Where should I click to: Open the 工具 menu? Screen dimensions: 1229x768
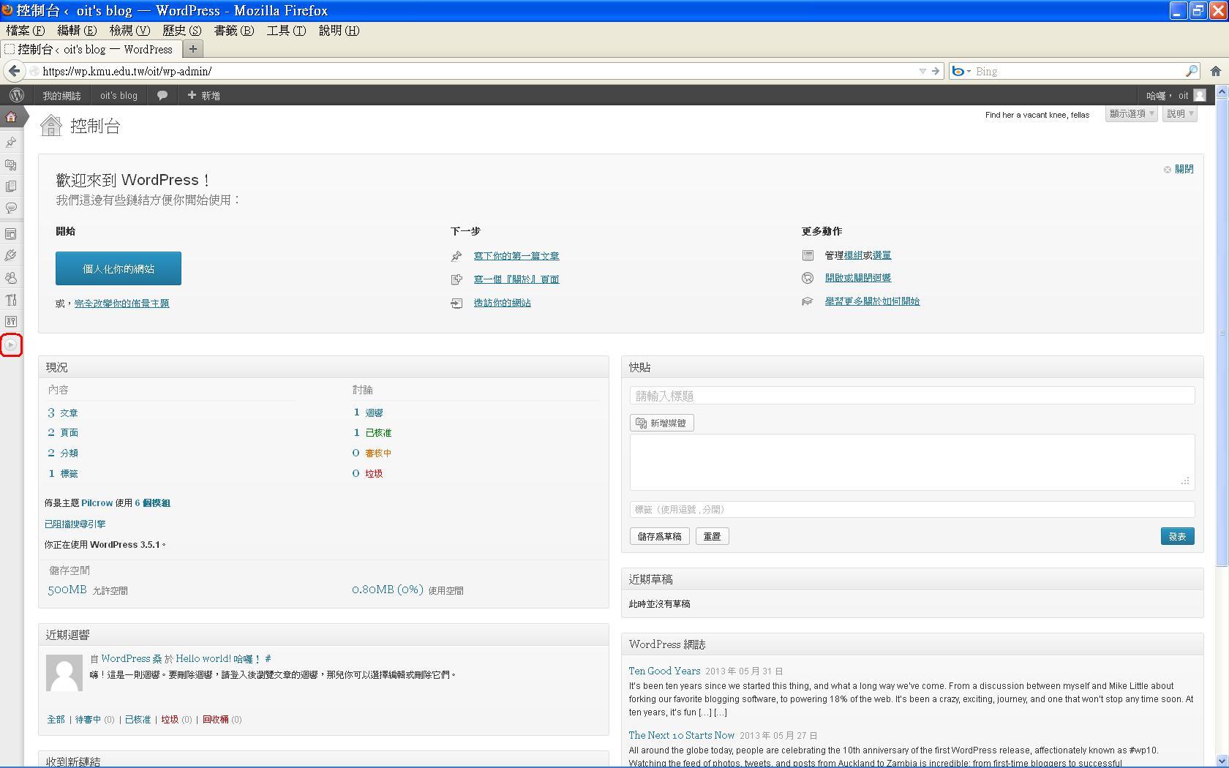tap(286, 30)
